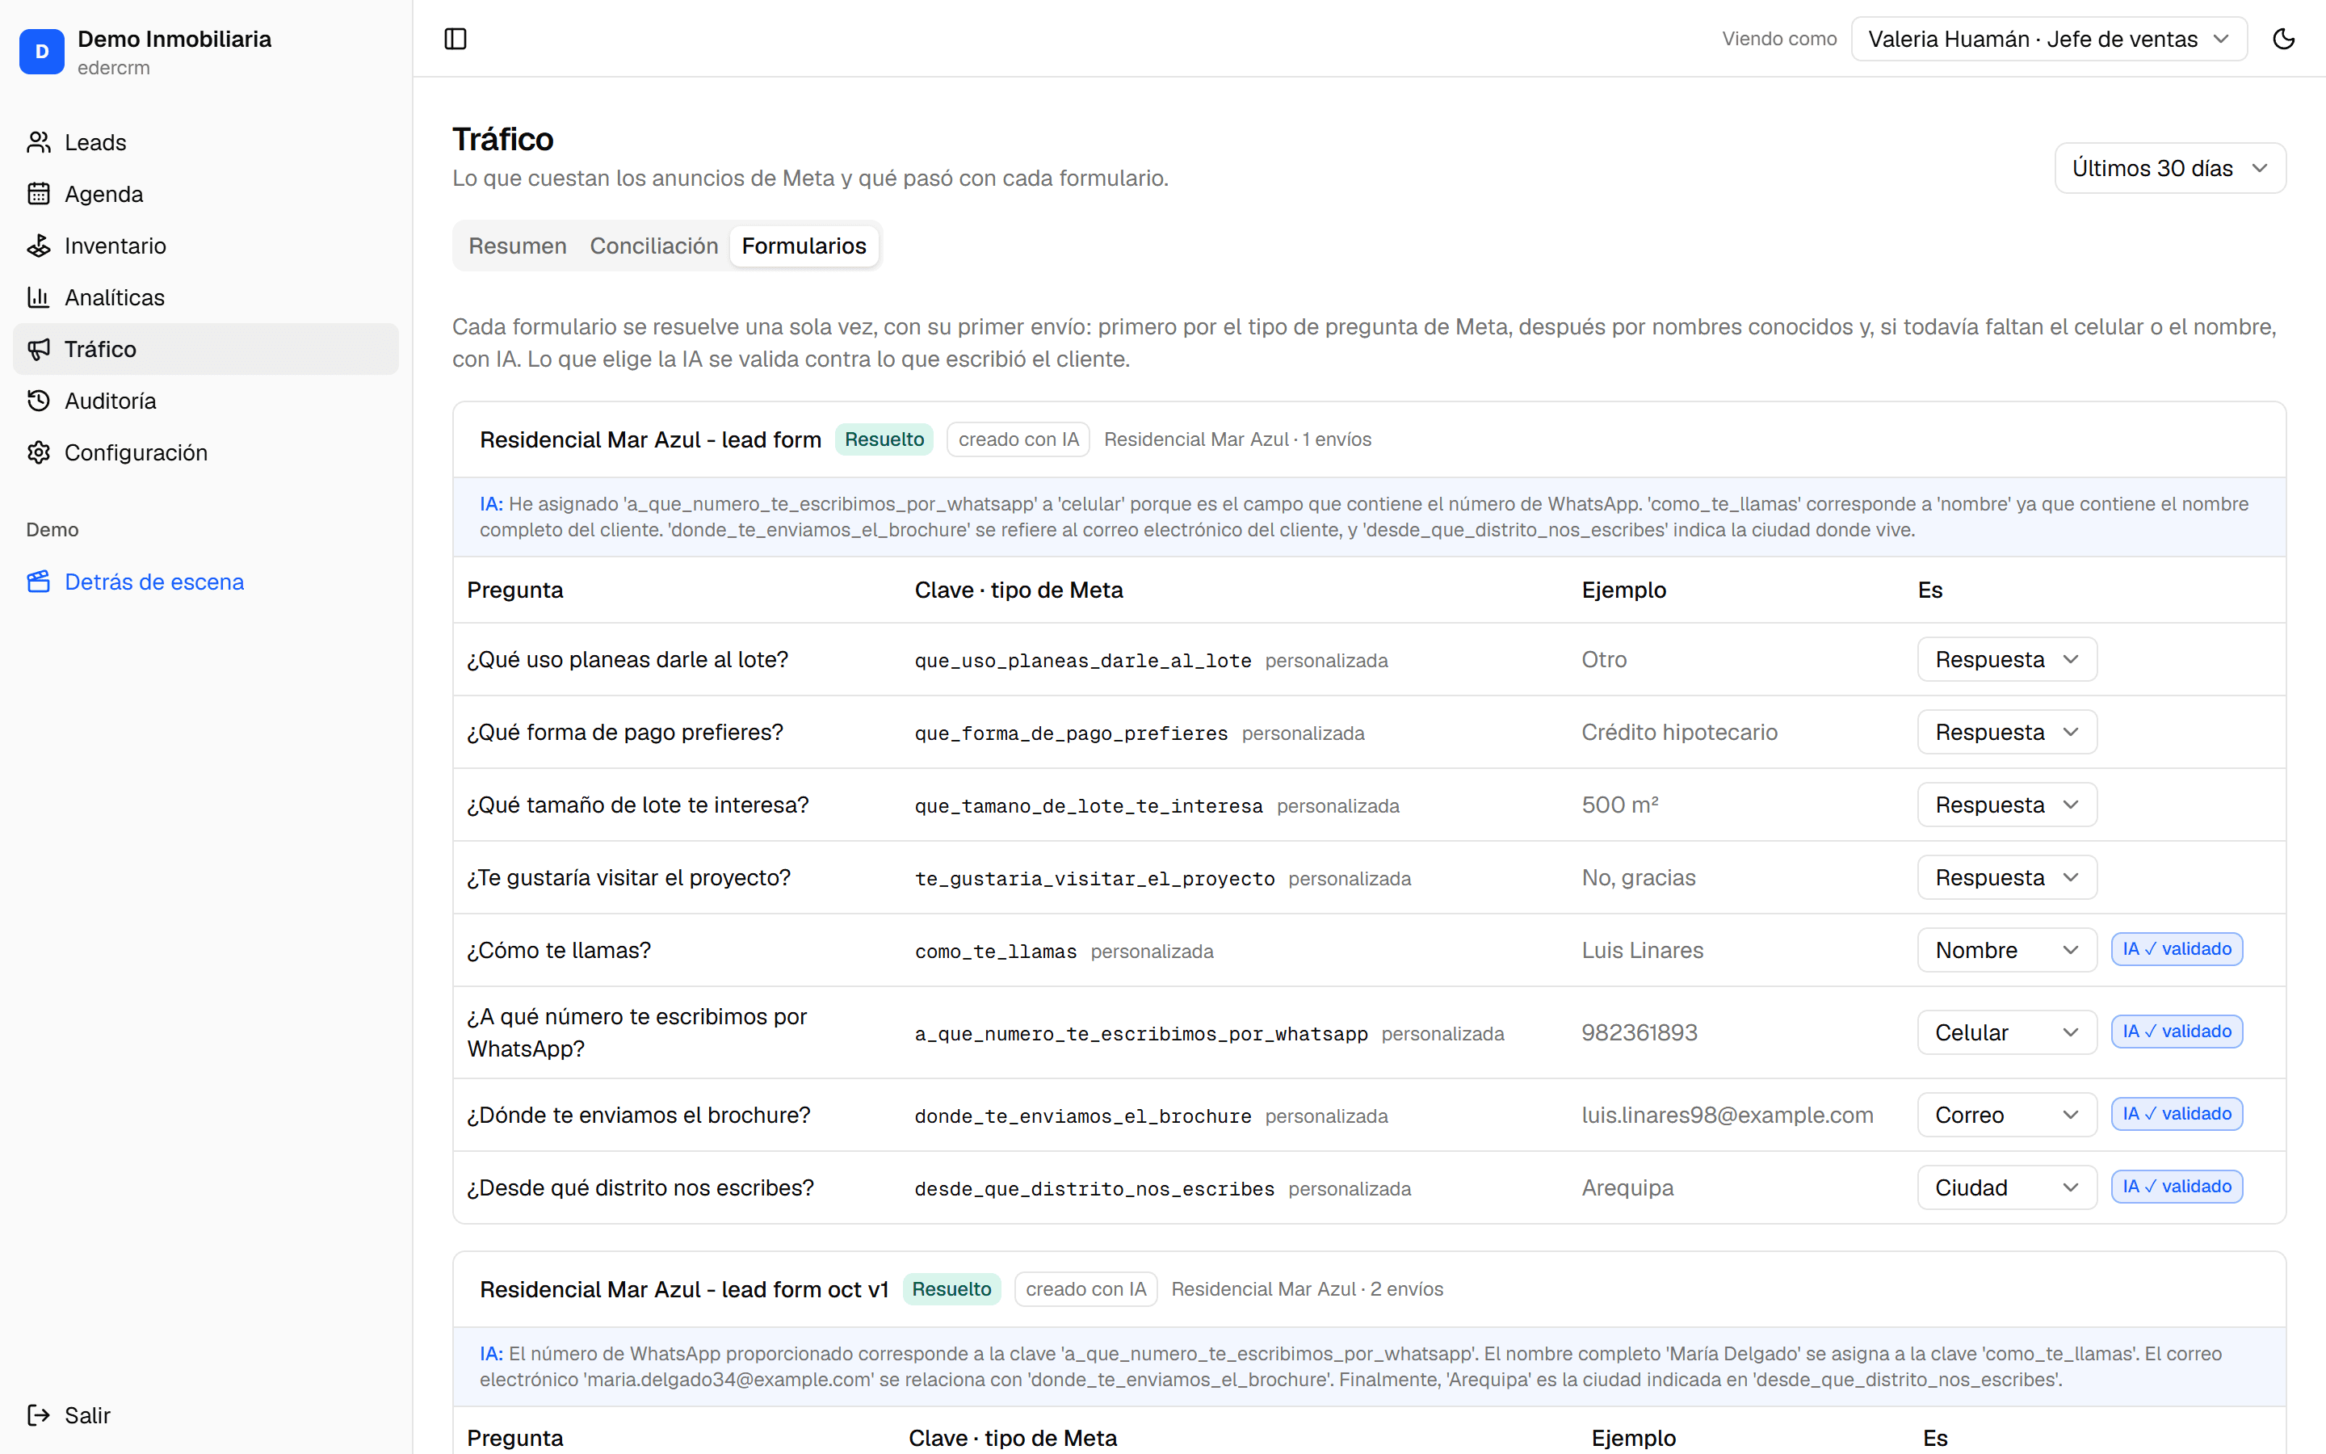Click the Detrás de escena clapperboard icon
Screen dimensions: 2326x1454
39,582
